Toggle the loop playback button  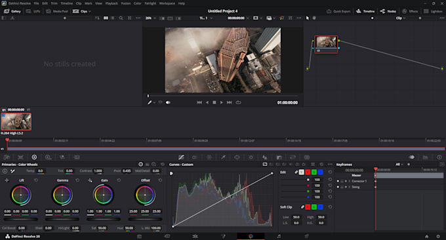tap(238, 102)
